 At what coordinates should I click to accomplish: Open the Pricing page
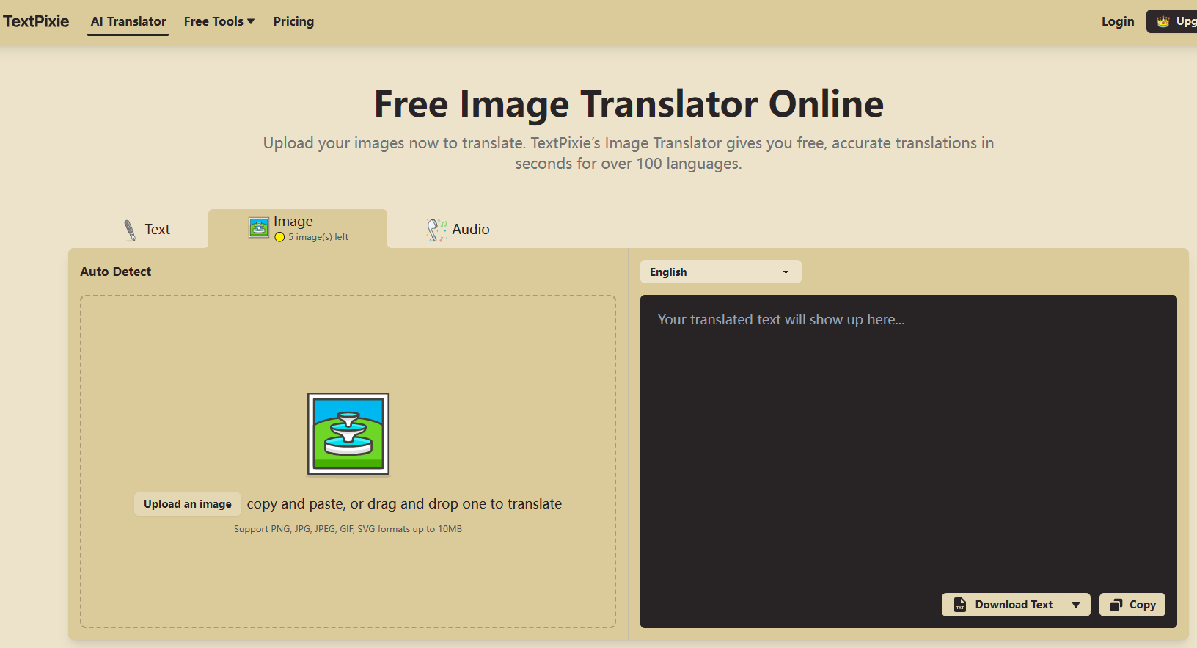pyautogui.click(x=293, y=21)
